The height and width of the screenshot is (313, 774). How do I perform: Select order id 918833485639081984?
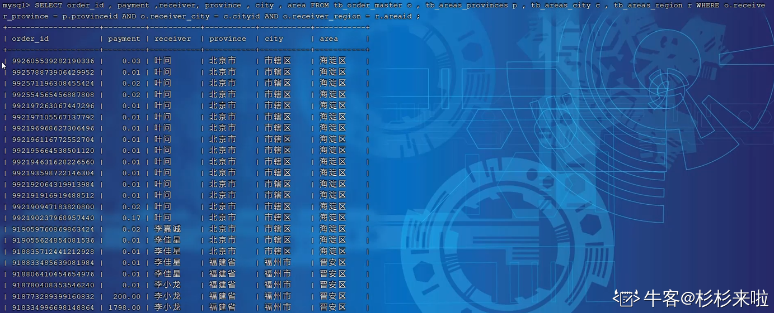(x=53, y=263)
